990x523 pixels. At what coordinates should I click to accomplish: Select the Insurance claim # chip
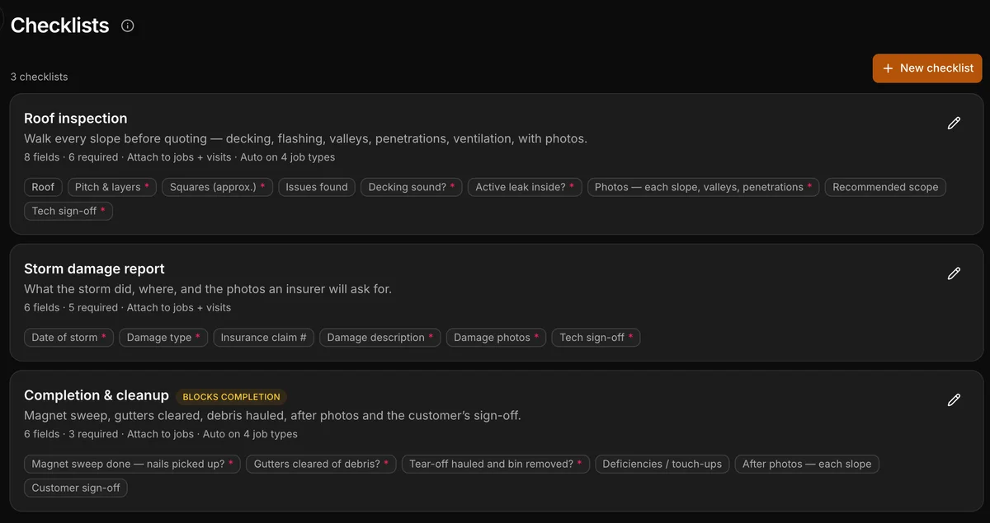pos(263,338)
